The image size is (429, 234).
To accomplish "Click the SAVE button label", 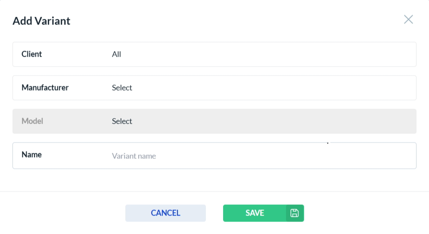I will [255, 213].
